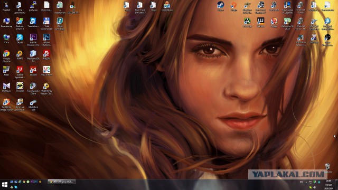
Task: Open the Windows Start button
Action: (5, 185)
